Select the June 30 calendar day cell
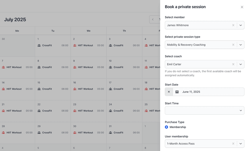Viewport: 249px width, 151px height. coord(17,46)
